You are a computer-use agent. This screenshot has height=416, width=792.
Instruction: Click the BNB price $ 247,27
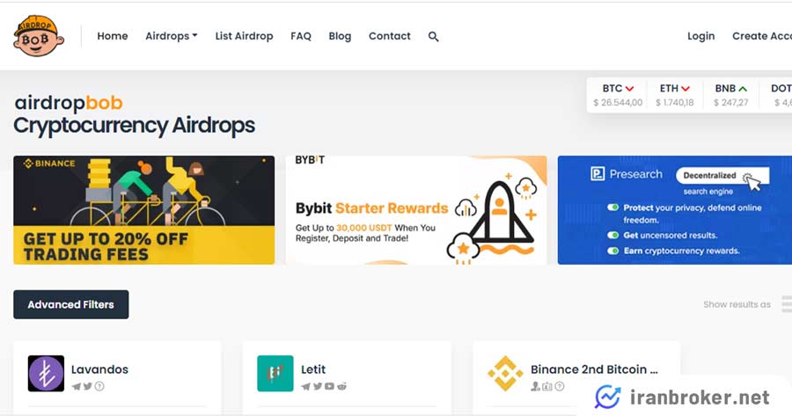click(x=731, y=103)
